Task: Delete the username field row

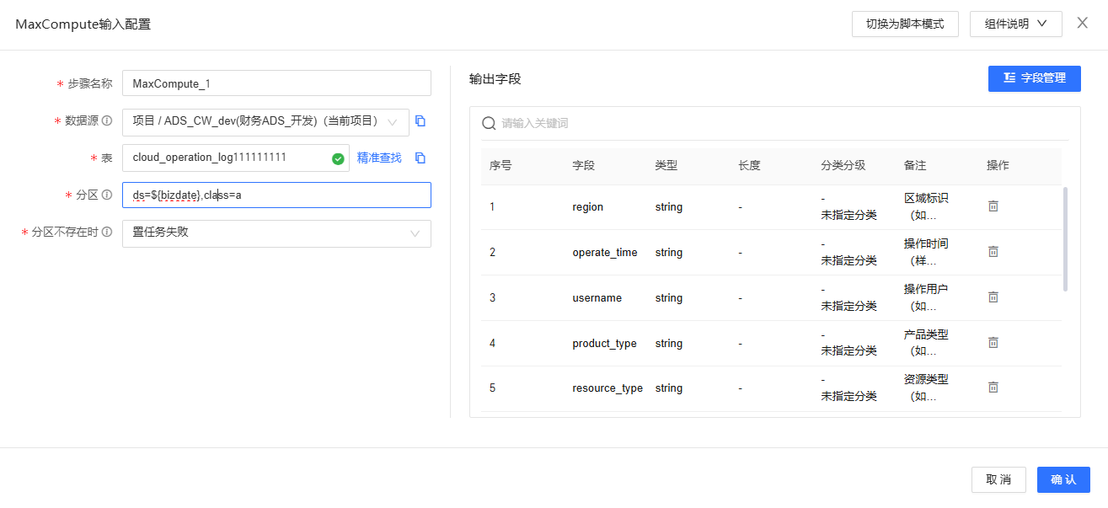Action: 993,297
